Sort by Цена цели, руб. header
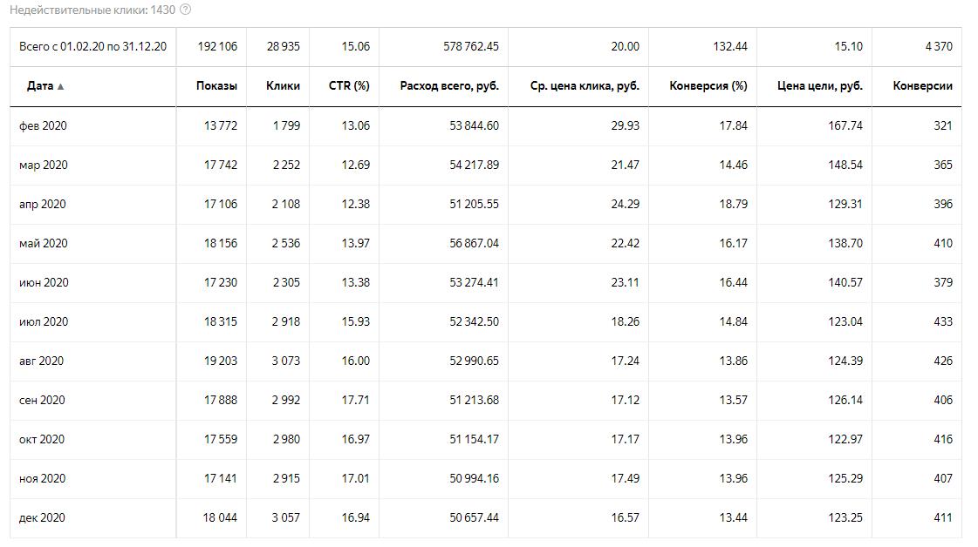978x547 pixels. pyautogui.click(x=819, y=85)
